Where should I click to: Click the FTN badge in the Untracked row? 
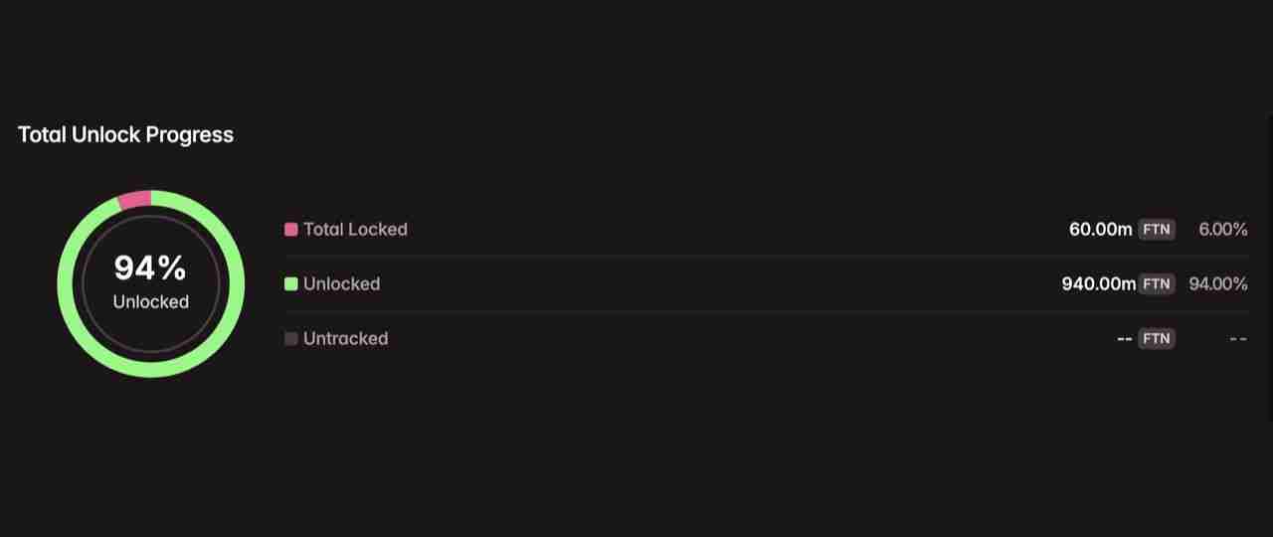click(1157, 339)
